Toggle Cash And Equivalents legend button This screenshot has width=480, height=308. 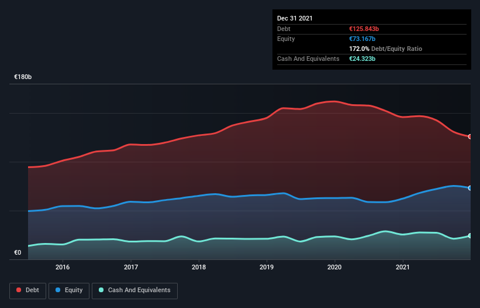(x=134, y=290)
